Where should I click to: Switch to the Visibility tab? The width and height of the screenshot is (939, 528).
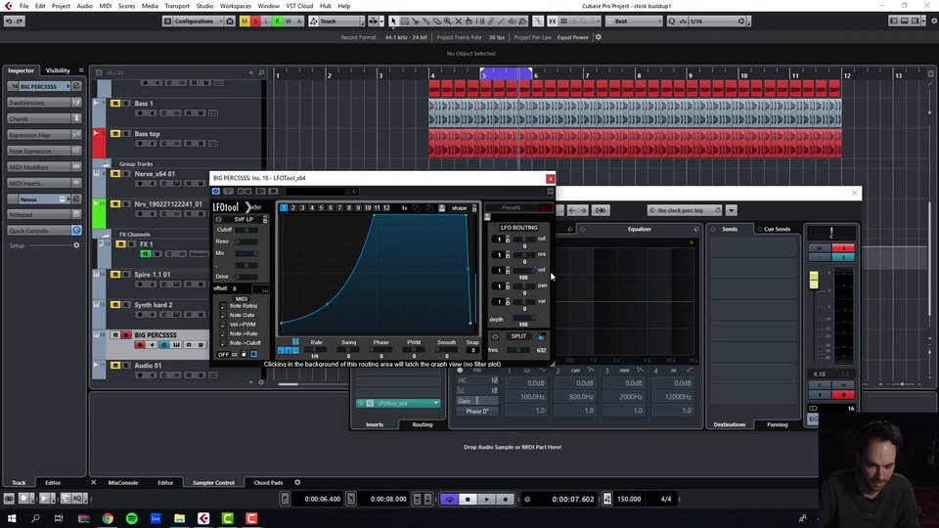click(x=58, y=70)
